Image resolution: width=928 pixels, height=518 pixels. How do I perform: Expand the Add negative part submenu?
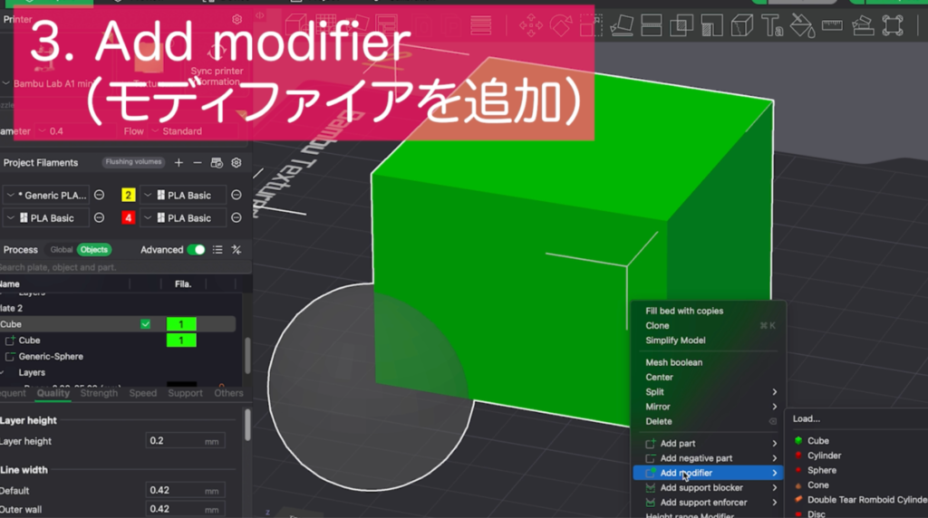(707, 458)
